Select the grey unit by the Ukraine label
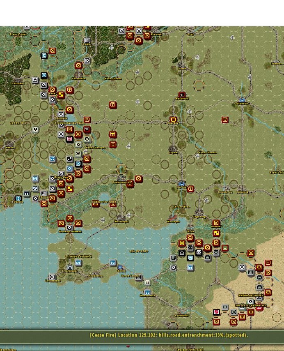This screenshot has height=351, width=284. (35, 129)
